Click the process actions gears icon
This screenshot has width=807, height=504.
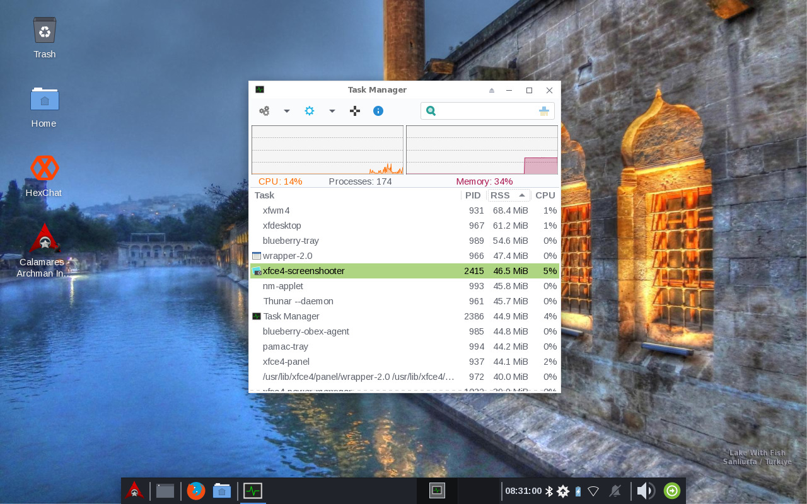(264, 110)
